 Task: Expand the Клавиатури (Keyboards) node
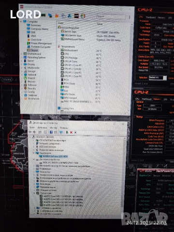pos(34,169)
